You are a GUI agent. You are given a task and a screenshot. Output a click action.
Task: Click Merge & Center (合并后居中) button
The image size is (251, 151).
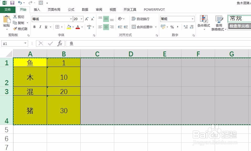142,27
